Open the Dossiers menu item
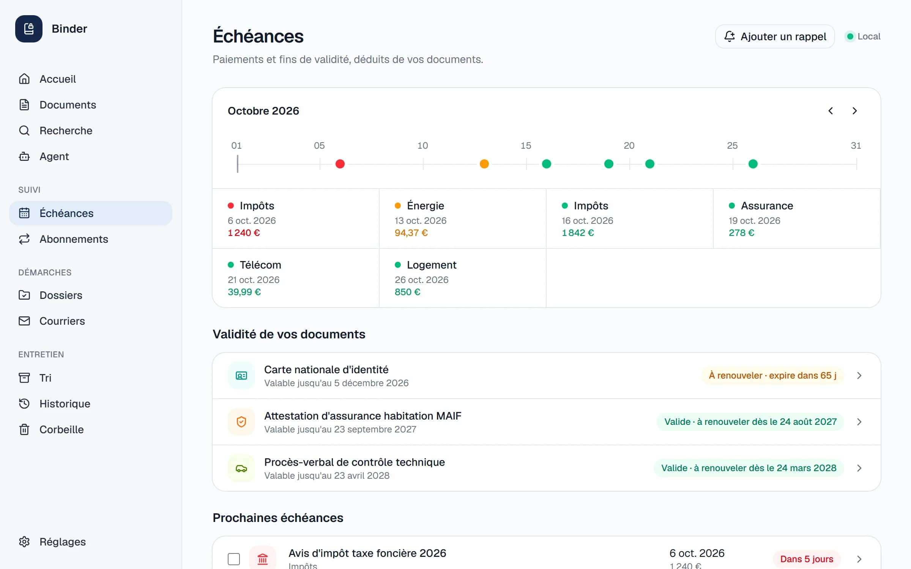Image resolution: width=911 pixels, height=569 pixels. (91, 295)
